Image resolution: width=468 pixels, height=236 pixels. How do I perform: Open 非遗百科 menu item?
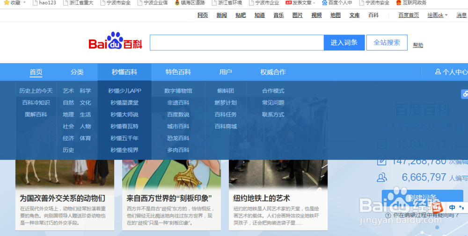pos(178,102)
